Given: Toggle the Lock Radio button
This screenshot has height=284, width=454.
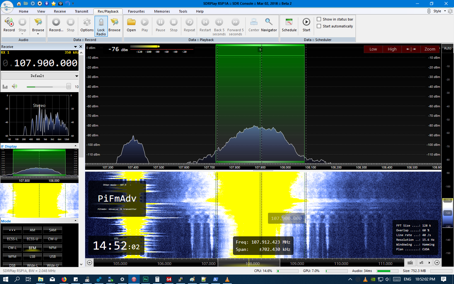Looking at the screenshot, I should point(101,26).
